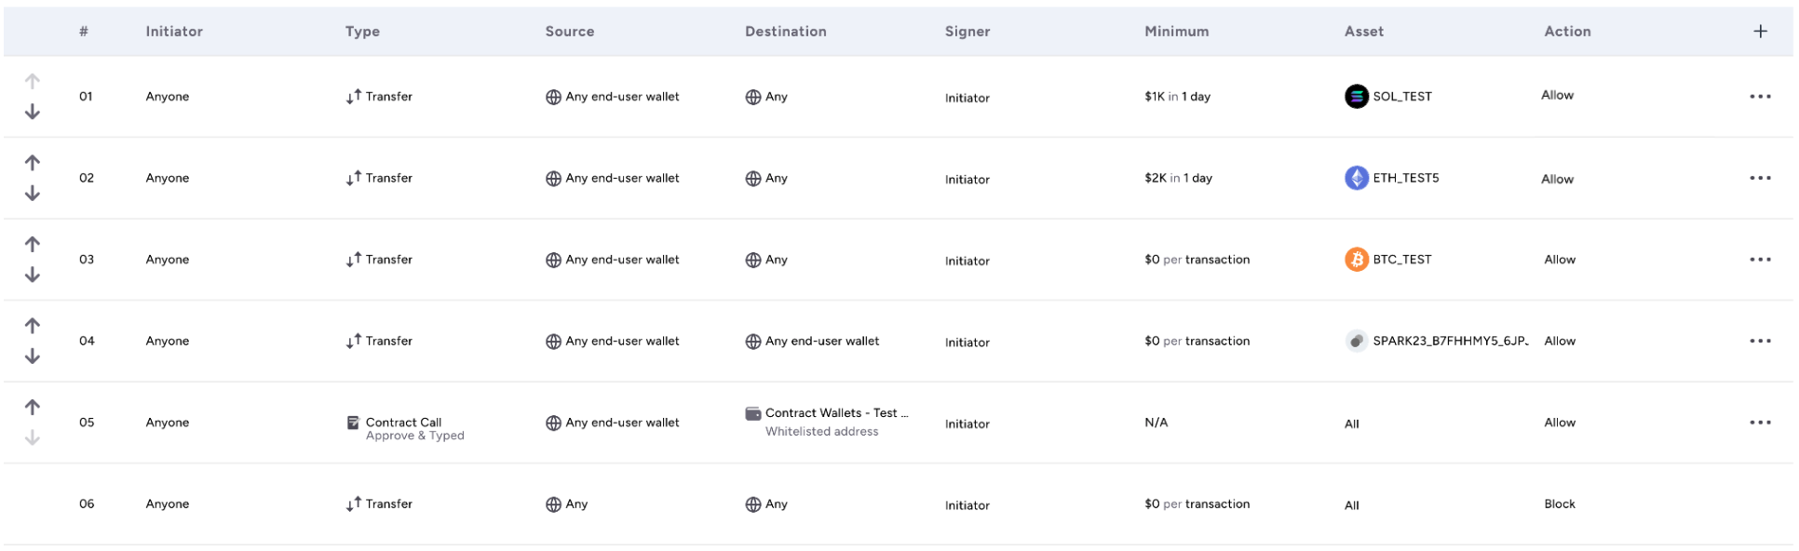This screenshot has width=1799, height=551.
Task: Click the Asset column header
Action: pos(1364,32)
